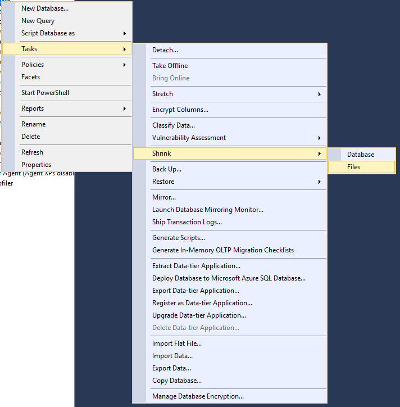Click New Query in context menu
Image resolution: width=400 pixels, height=407 pixels.
click(38, 21)
